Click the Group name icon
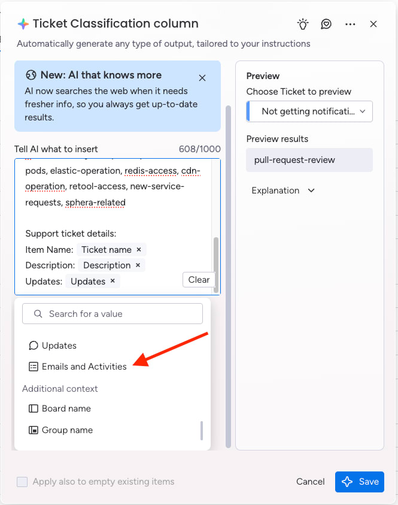398x505 pixels. [x=33, y=430]
